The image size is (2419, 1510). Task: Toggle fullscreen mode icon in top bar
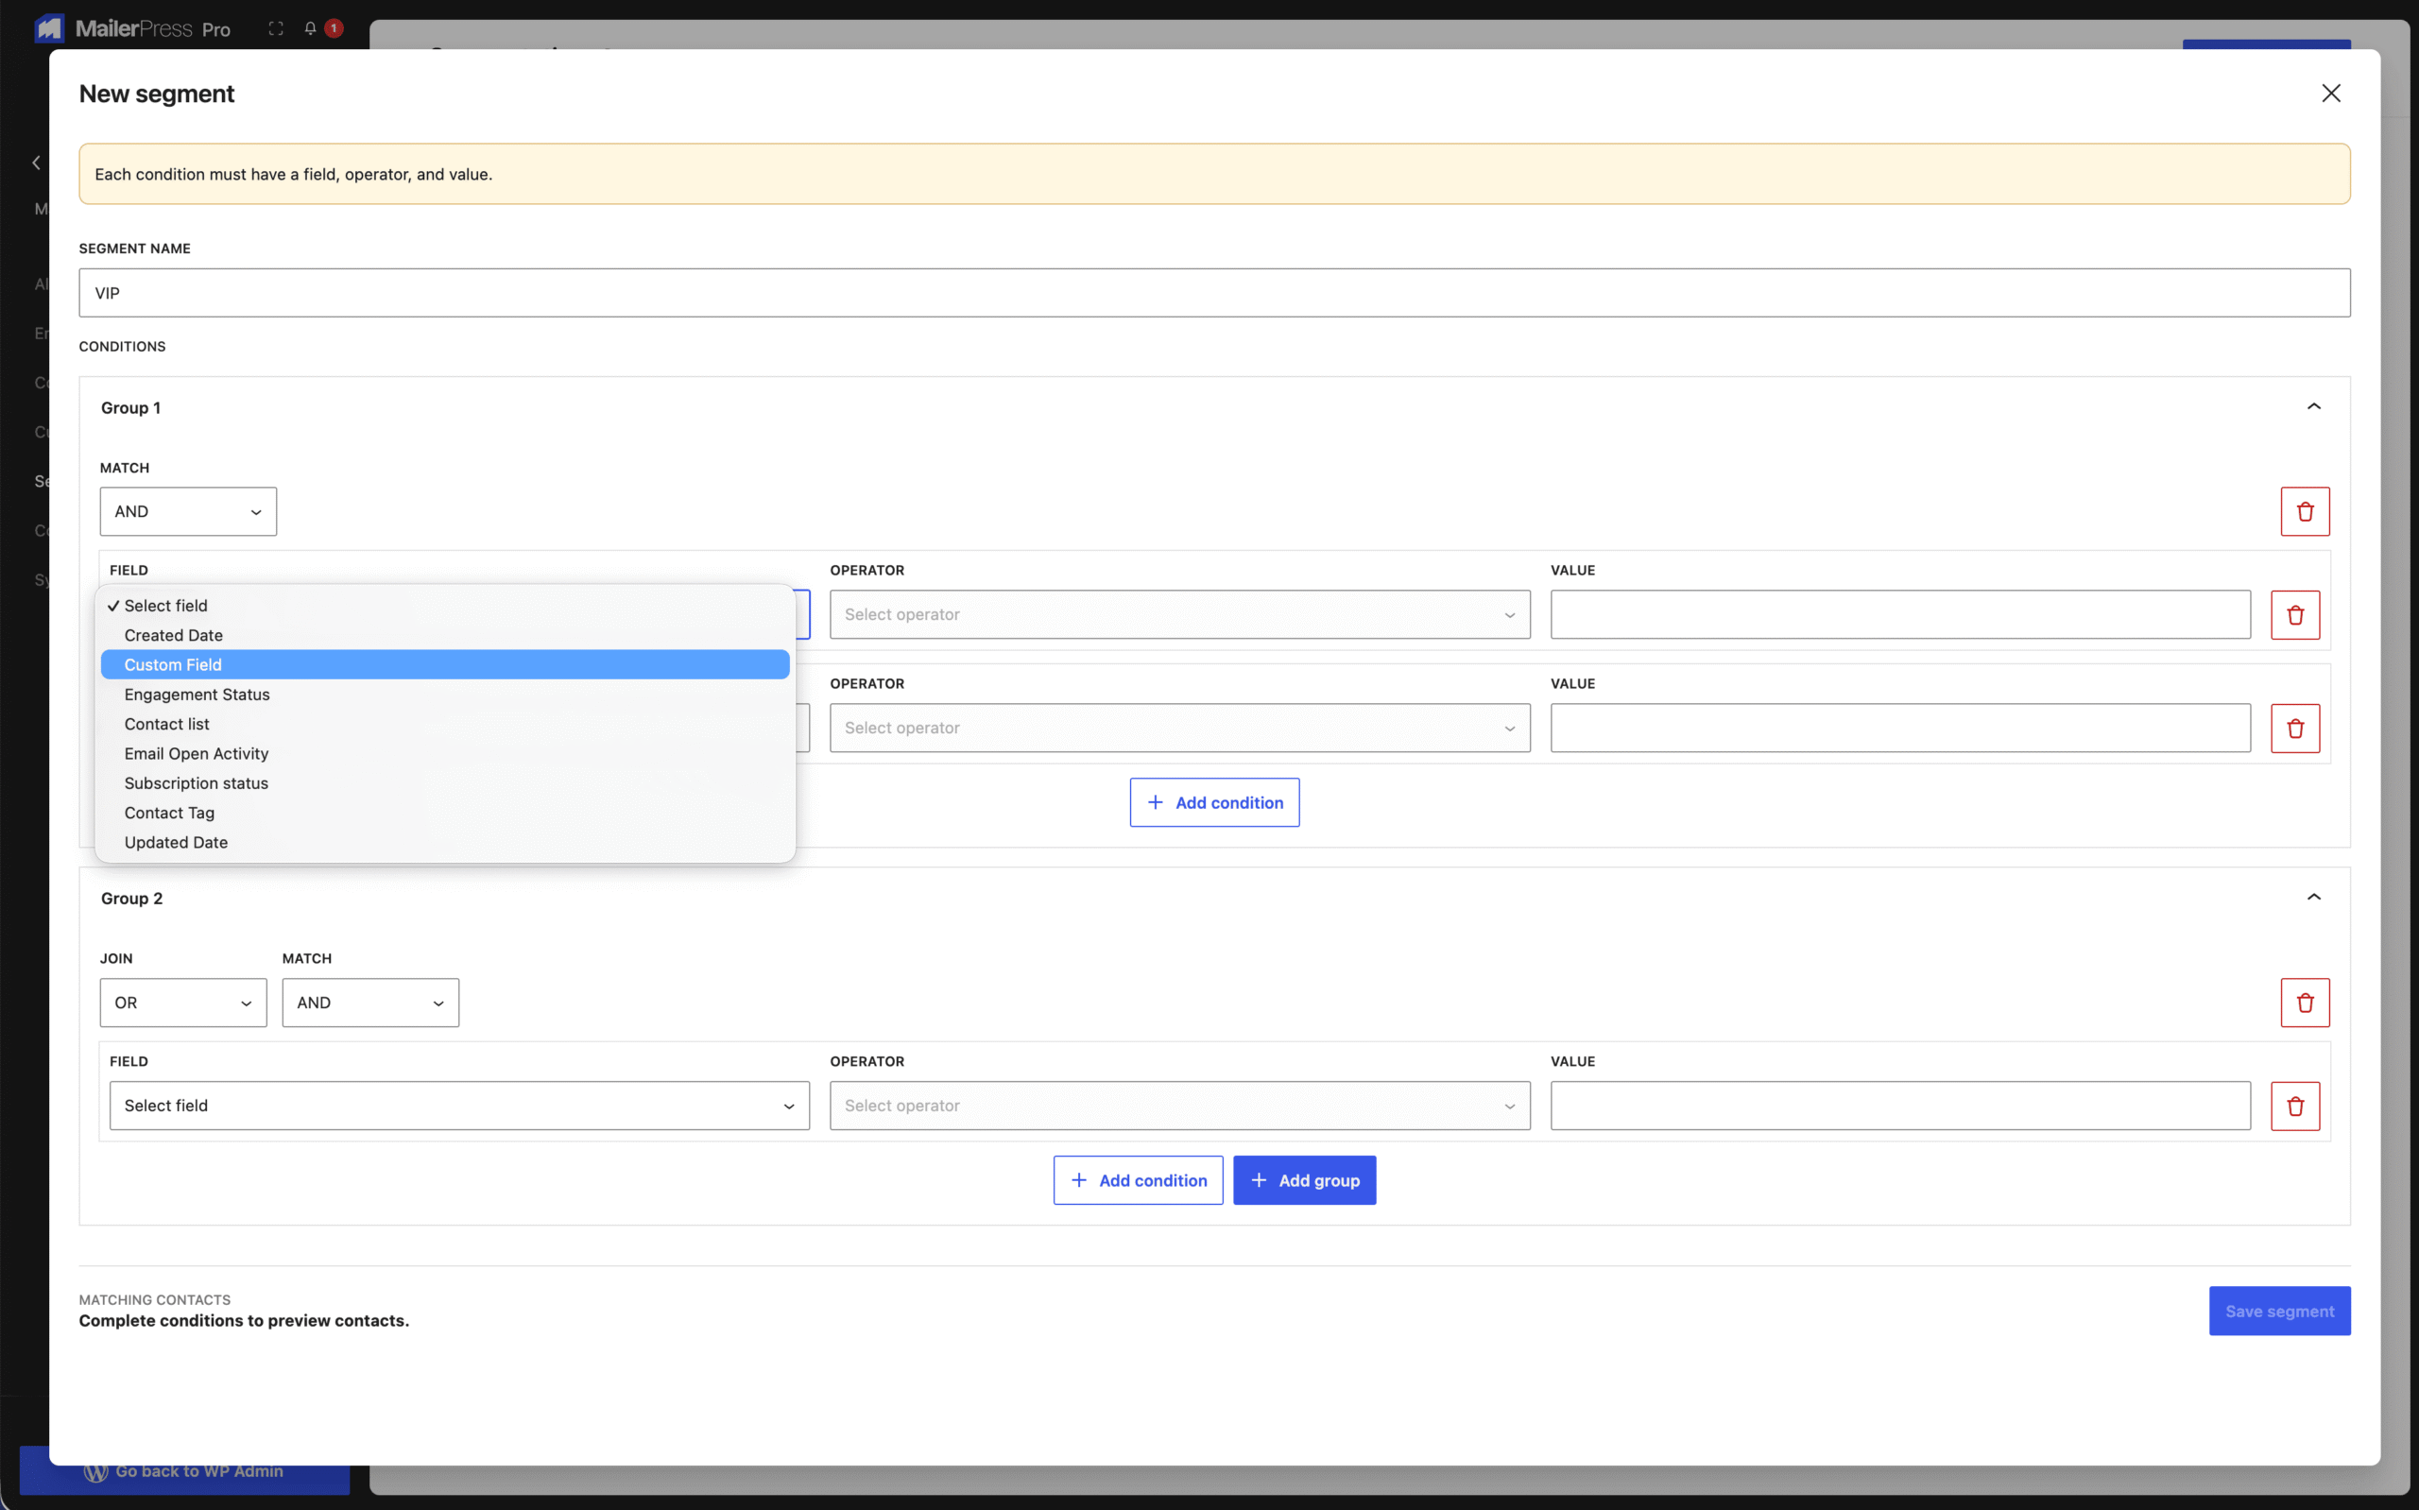[x=276, y=29]
